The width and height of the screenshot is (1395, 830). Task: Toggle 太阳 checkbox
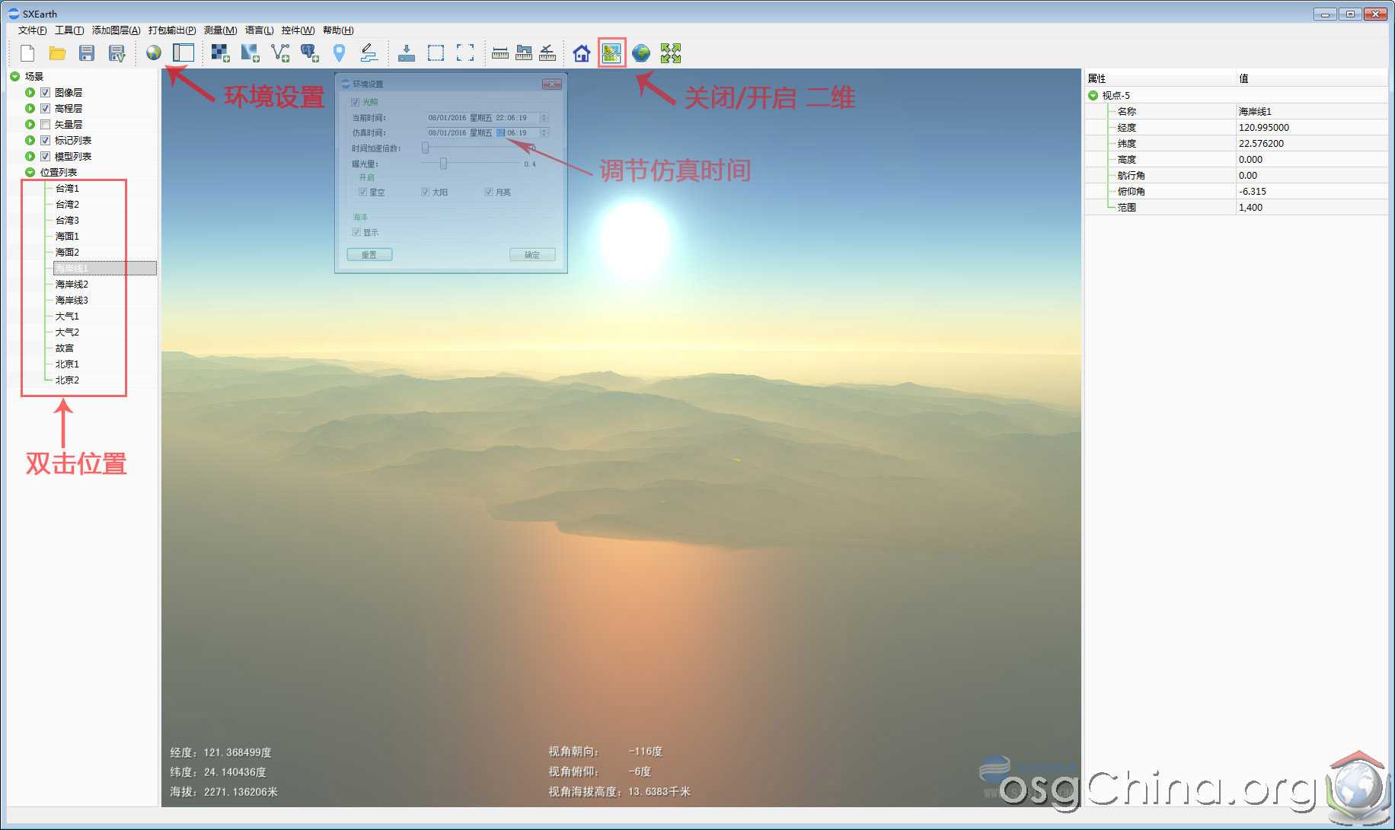pos(426,192)
